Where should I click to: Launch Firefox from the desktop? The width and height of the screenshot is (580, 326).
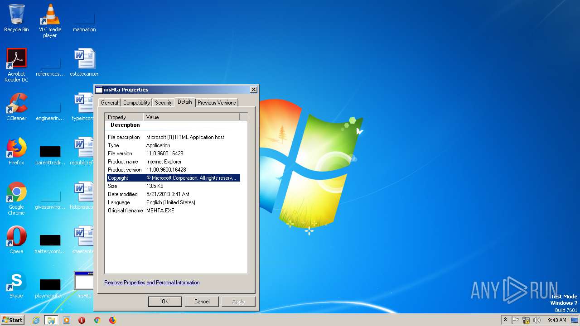tap(16, 151)
